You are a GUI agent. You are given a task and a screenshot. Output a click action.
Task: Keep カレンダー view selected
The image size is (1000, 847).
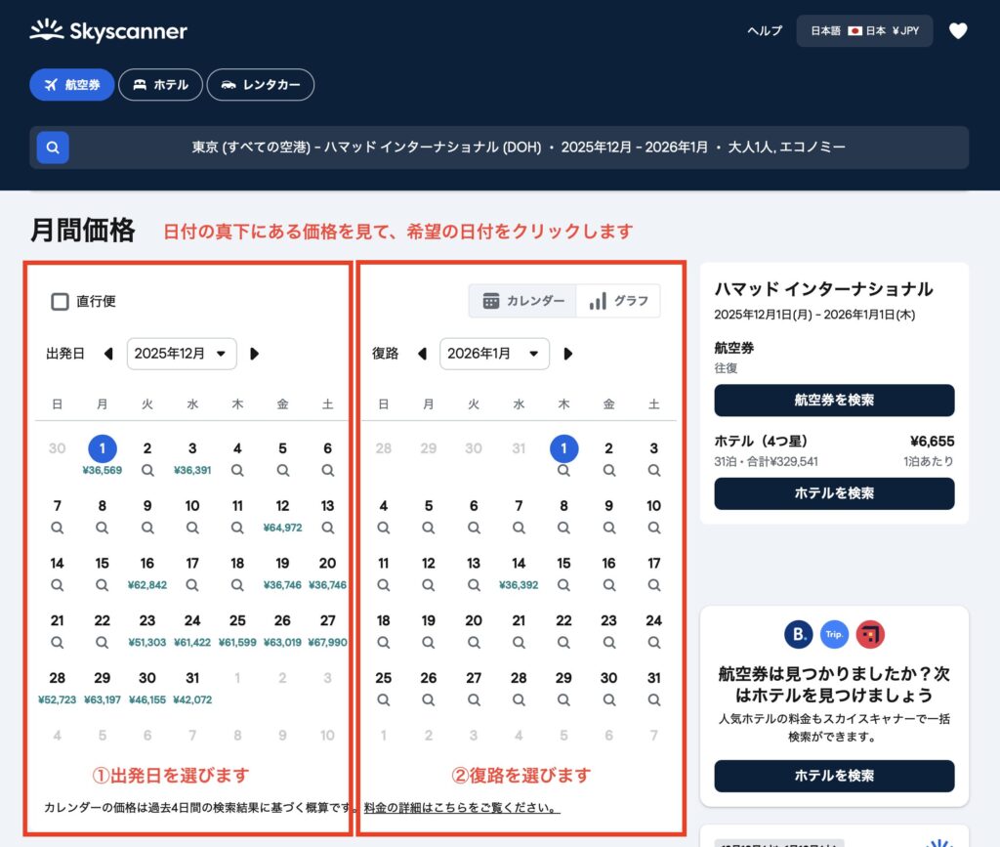(523, 301)
